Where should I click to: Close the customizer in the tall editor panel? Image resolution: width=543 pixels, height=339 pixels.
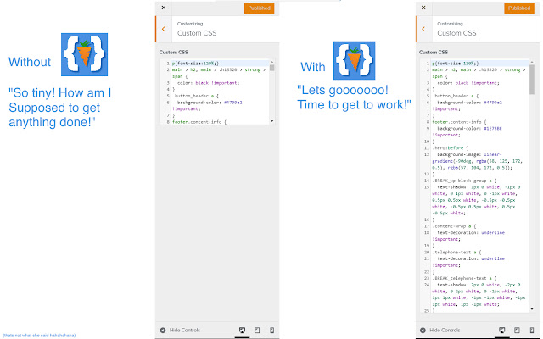(423, 8)
